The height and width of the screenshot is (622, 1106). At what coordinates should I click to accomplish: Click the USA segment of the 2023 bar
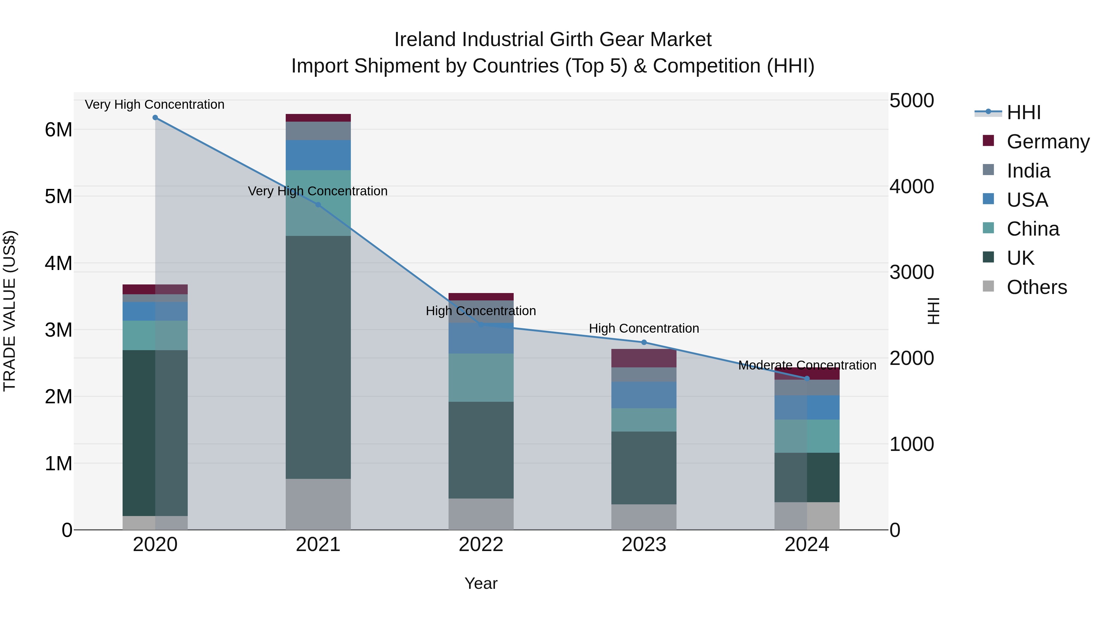click(644, 395)
